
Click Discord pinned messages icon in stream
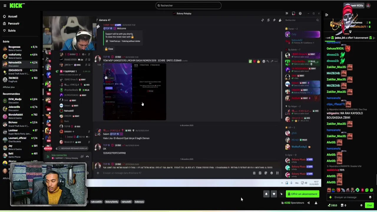click(x=274, y=20)
